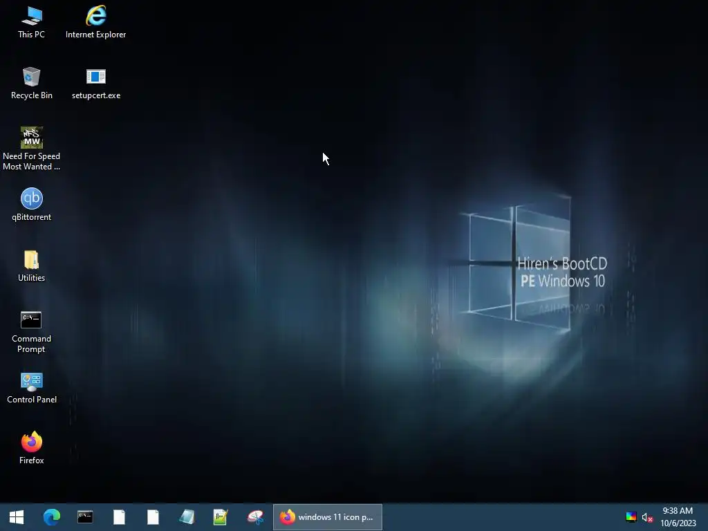The width and height of the screenshot is (708, 531).
Task: Select the Firefox desktop shortcut
Action: point(31,448)
